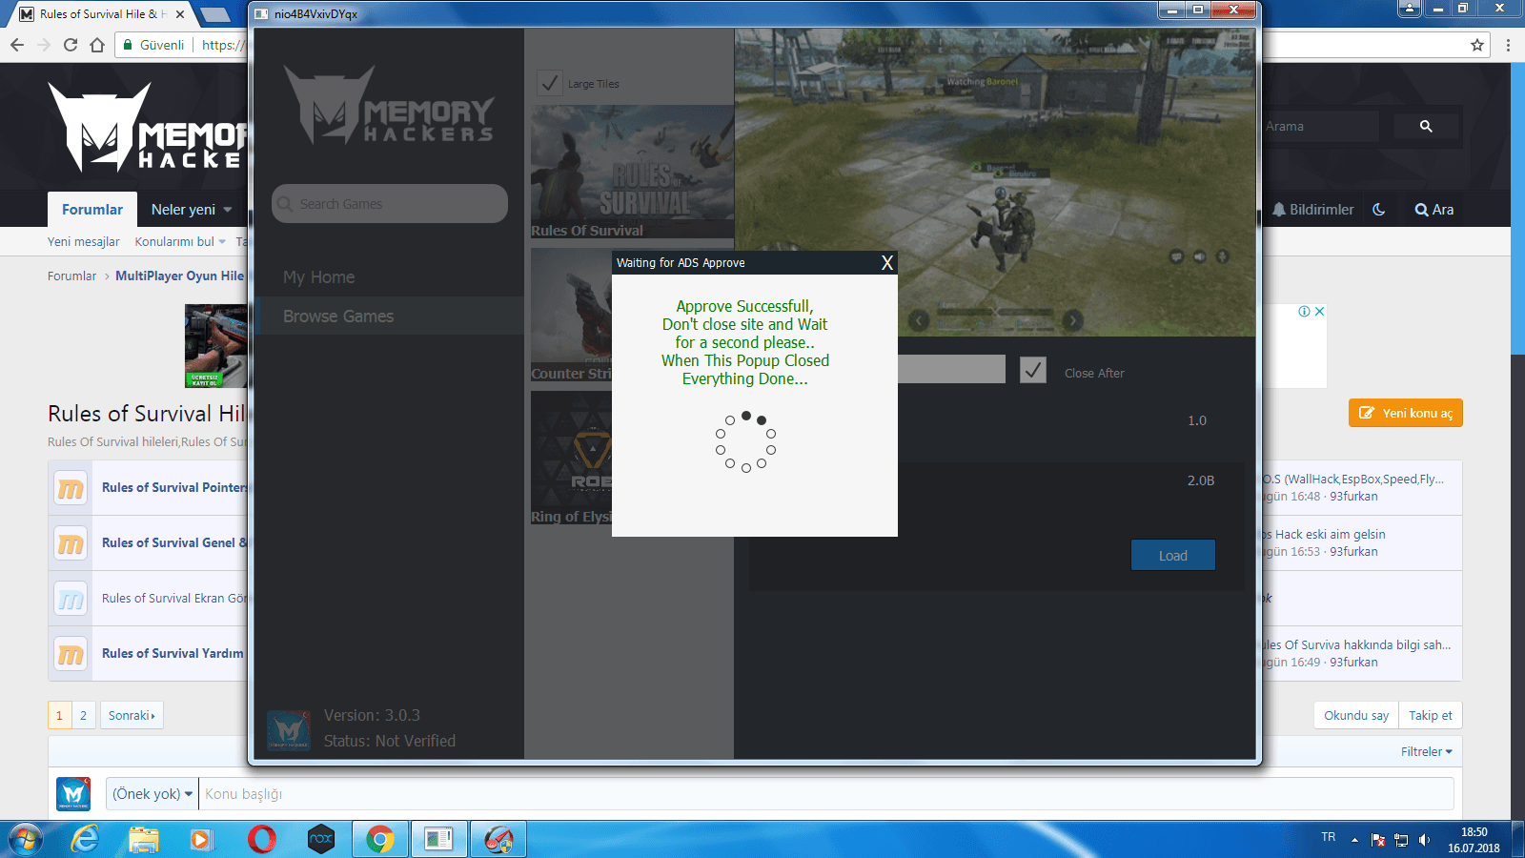This screenshot has width=1525, height=858.
Task: Click the Yeni konu aç button
Action: click(x=1406, y=413)
